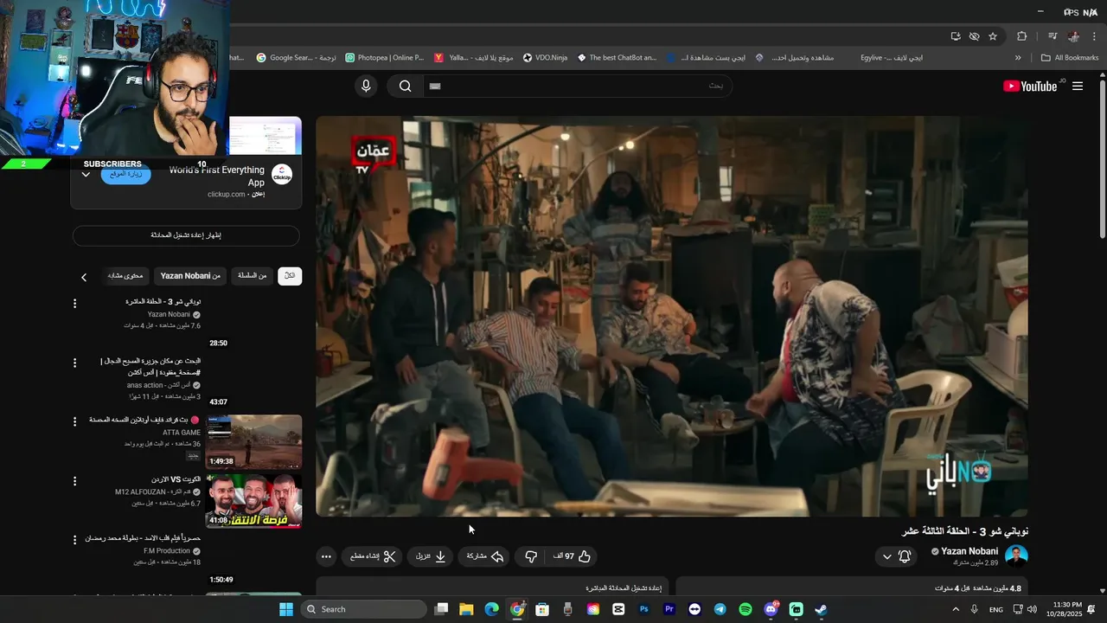The width and height of the screenshot is (1107, 623).
Task: Select the 'محتوى مشابه' filter chip
Action: click(x=125, y=276)
